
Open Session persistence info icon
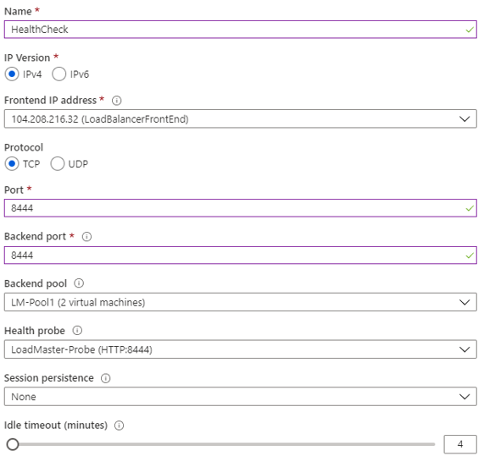106,378
